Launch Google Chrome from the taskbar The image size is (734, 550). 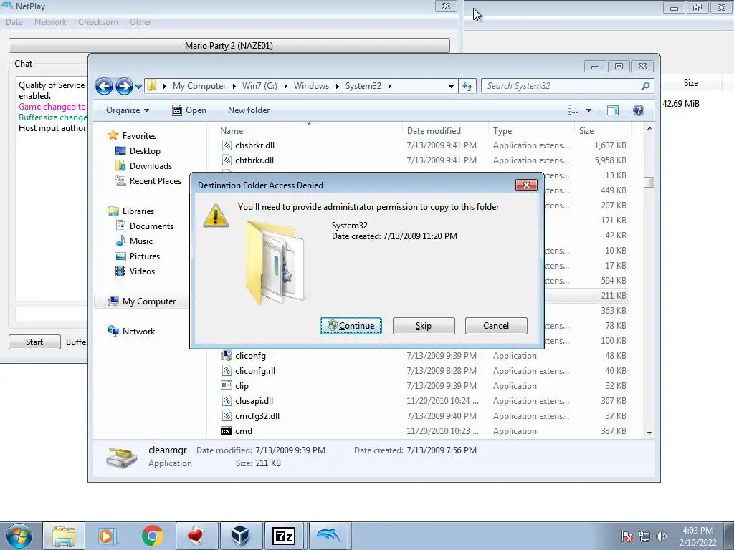[x=152, y=536]
